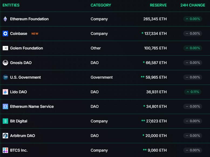210x157 pixels.
Task: Sort by the RESERVE column header
Action: click(158, 5)
